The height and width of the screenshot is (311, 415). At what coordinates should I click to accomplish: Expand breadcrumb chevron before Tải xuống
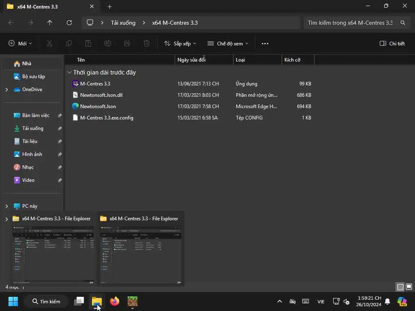(102, 23)
